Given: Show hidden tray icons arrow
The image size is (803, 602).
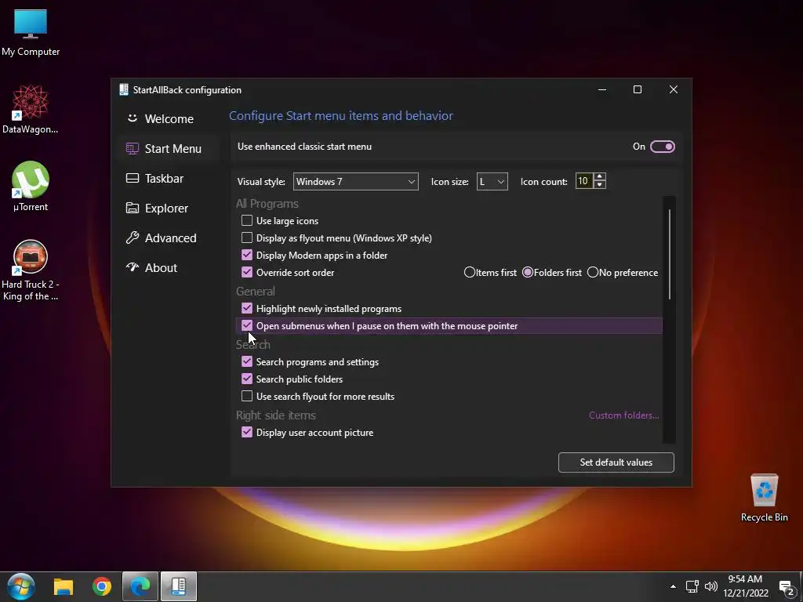Looking at the screenshot, I should tap(673, 586).
